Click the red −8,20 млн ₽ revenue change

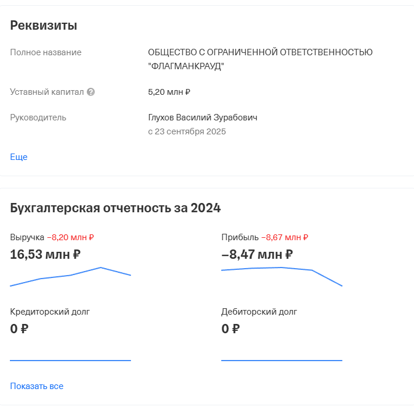click(x=70, y=237)
